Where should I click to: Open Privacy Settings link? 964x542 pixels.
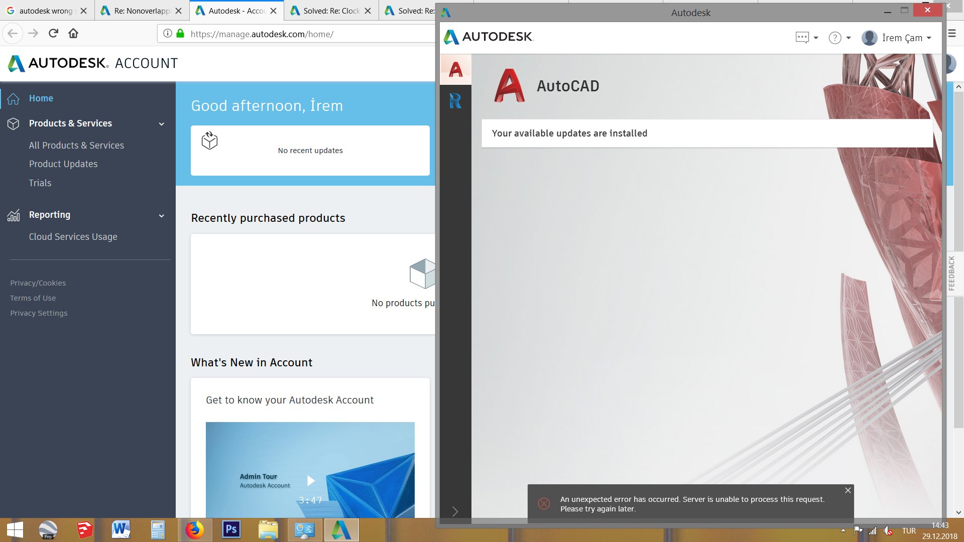pos(39,313)
